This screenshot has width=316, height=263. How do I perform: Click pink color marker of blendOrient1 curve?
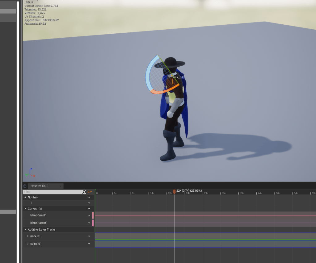click(x=93, y=215)
